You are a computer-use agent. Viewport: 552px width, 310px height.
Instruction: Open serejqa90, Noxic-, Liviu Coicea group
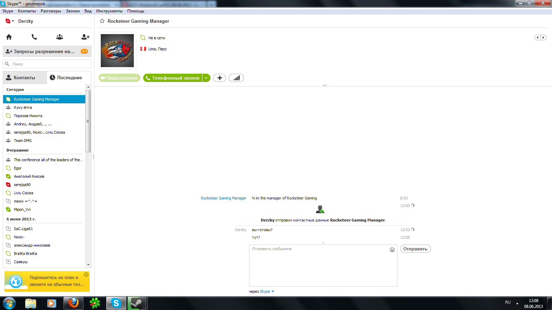click(x=44, y=132)
